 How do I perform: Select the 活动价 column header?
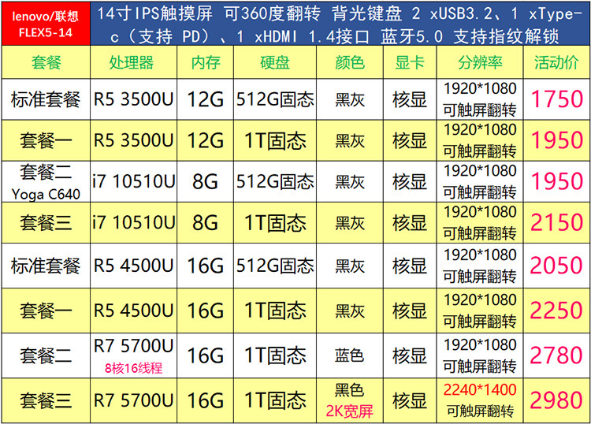coord(556,62)
